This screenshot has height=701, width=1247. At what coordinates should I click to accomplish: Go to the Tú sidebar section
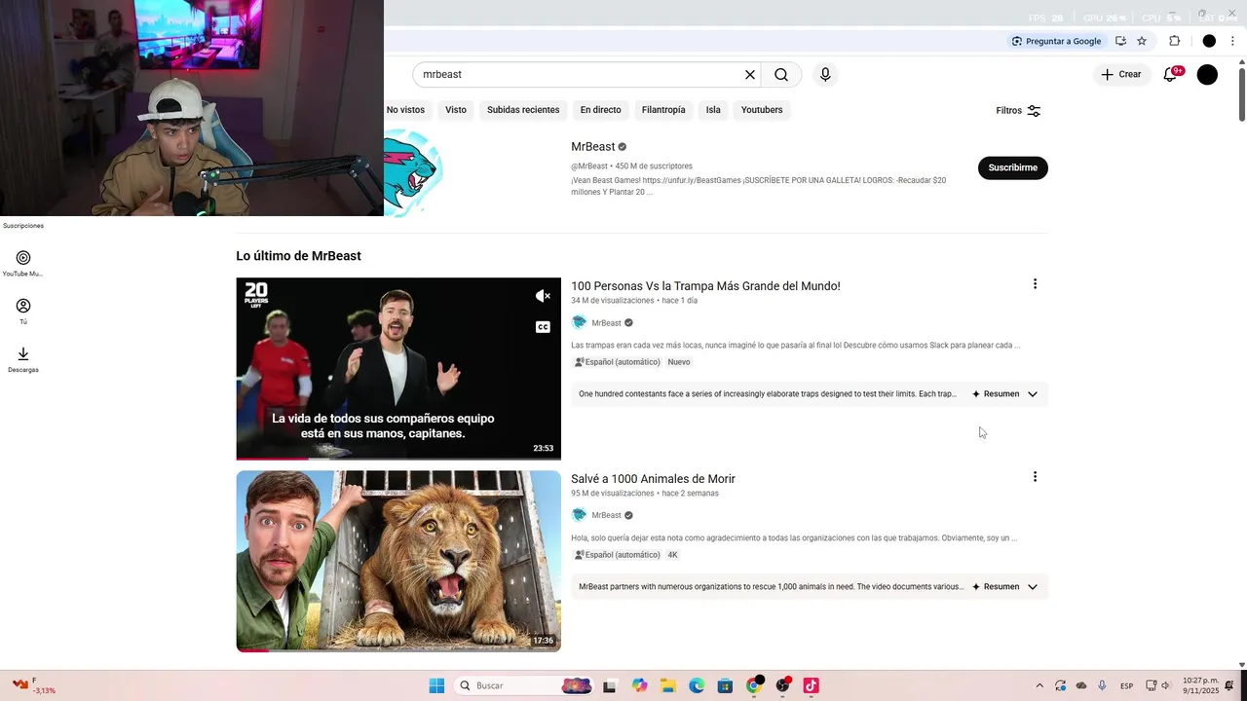(23, 312)
